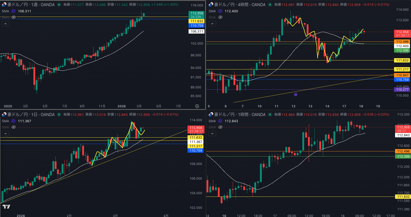Click the SMA refresh icon on weekly chart

(x=13, y=11)
